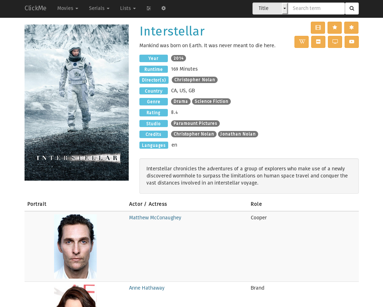Focus the Search term input field
The image size is (383, 307).
316,9
